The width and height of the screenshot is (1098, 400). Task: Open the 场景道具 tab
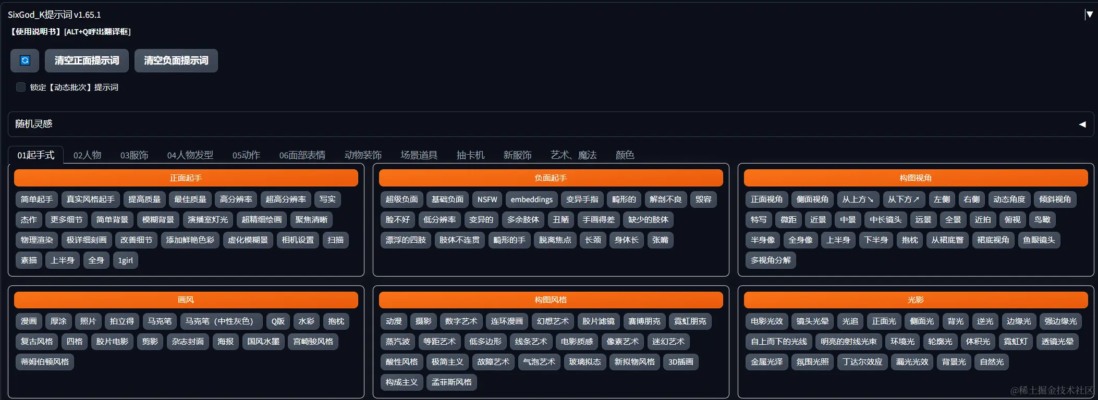(419, 155)
